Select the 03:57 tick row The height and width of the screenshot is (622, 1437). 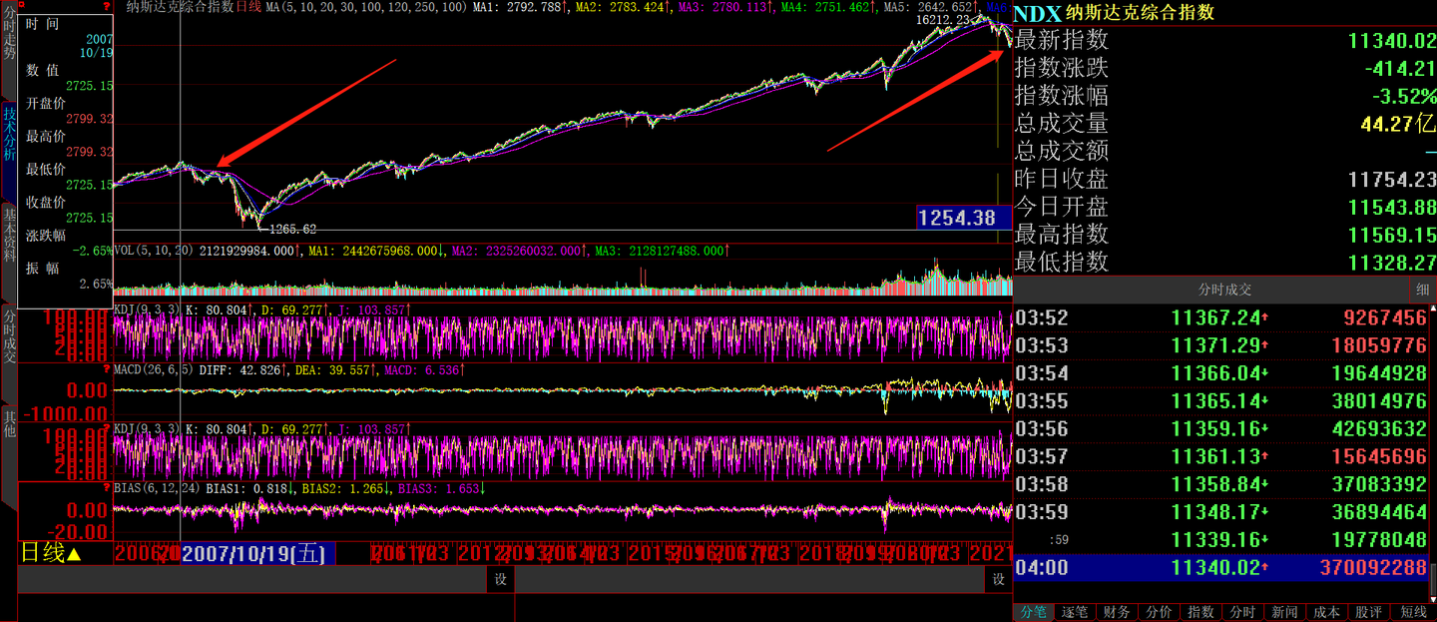click(1220, 457)
